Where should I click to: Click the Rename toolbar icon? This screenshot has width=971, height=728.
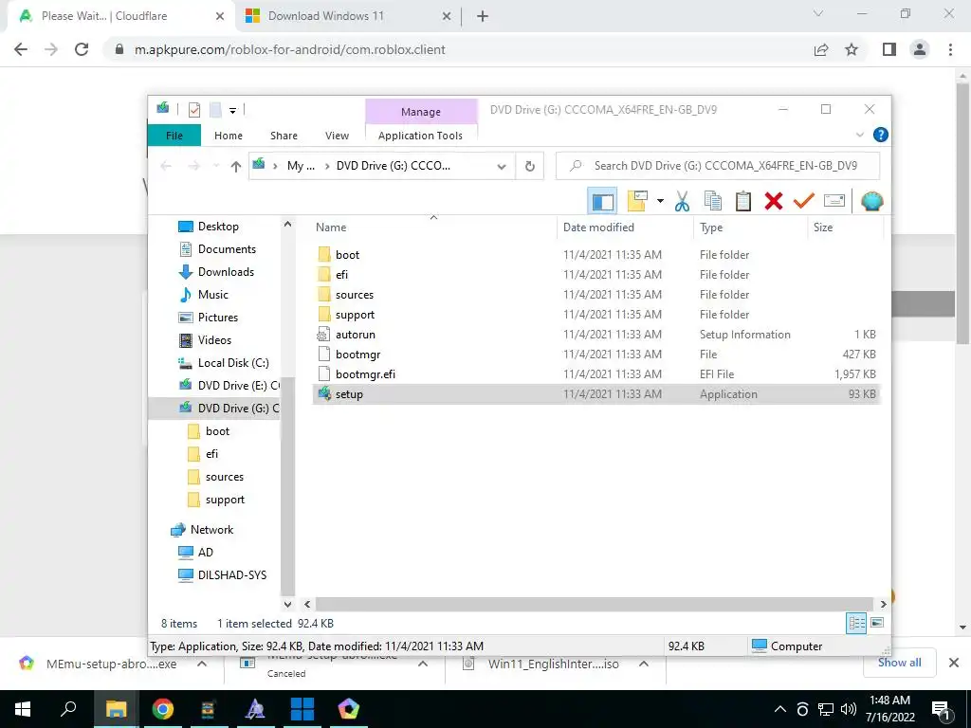(834, 201)
